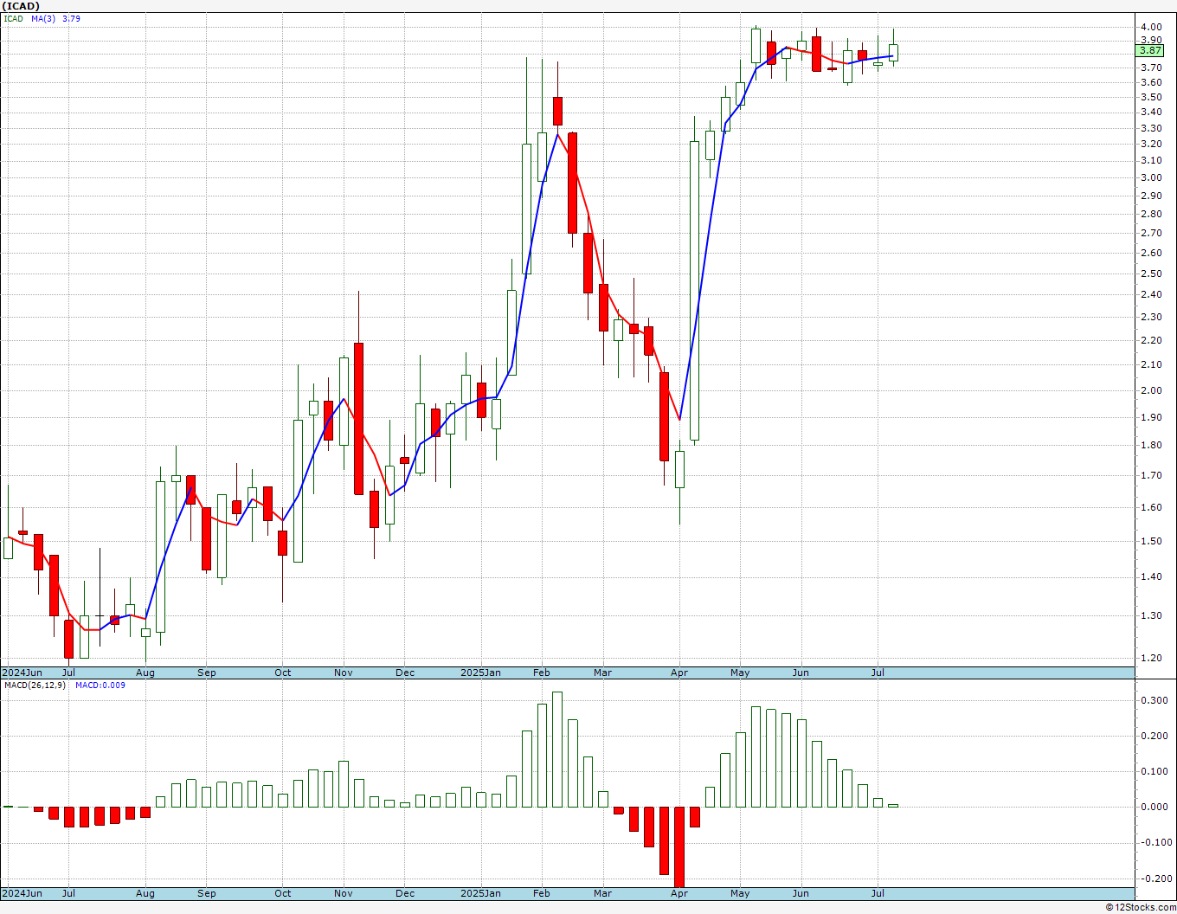Screen dimensions: 1177x914
Task: Select Apr on the price chart axis
Action: pyautogui.click(x=679, y=673)
